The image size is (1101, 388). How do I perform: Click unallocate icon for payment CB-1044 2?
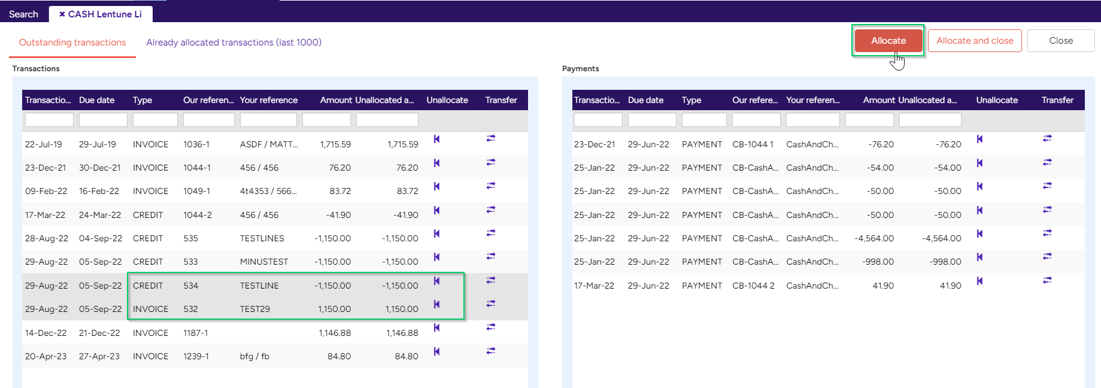point(979,281)
